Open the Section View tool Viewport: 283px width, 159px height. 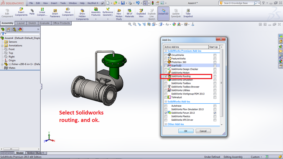pyautogui.click(x=149, y=24)
